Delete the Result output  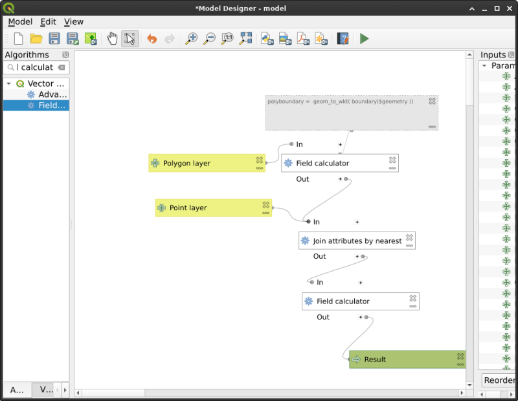pos(460,356)
